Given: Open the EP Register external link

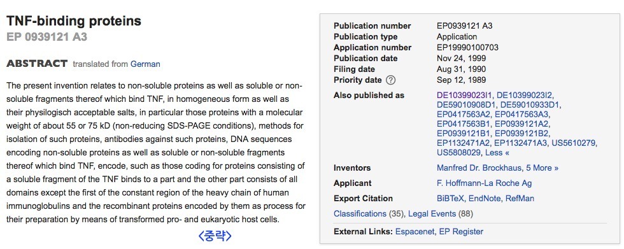Looking at the screenshot, I should click(461, 232).
